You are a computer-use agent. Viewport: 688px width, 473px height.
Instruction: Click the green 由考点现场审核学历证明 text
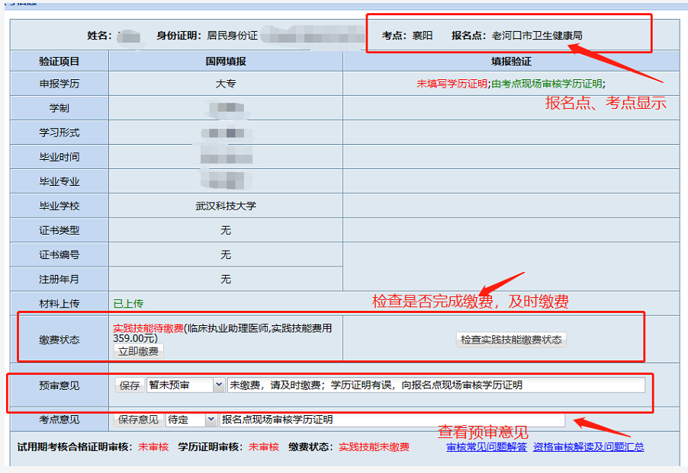pyautogui.click(x=547, y=84)
